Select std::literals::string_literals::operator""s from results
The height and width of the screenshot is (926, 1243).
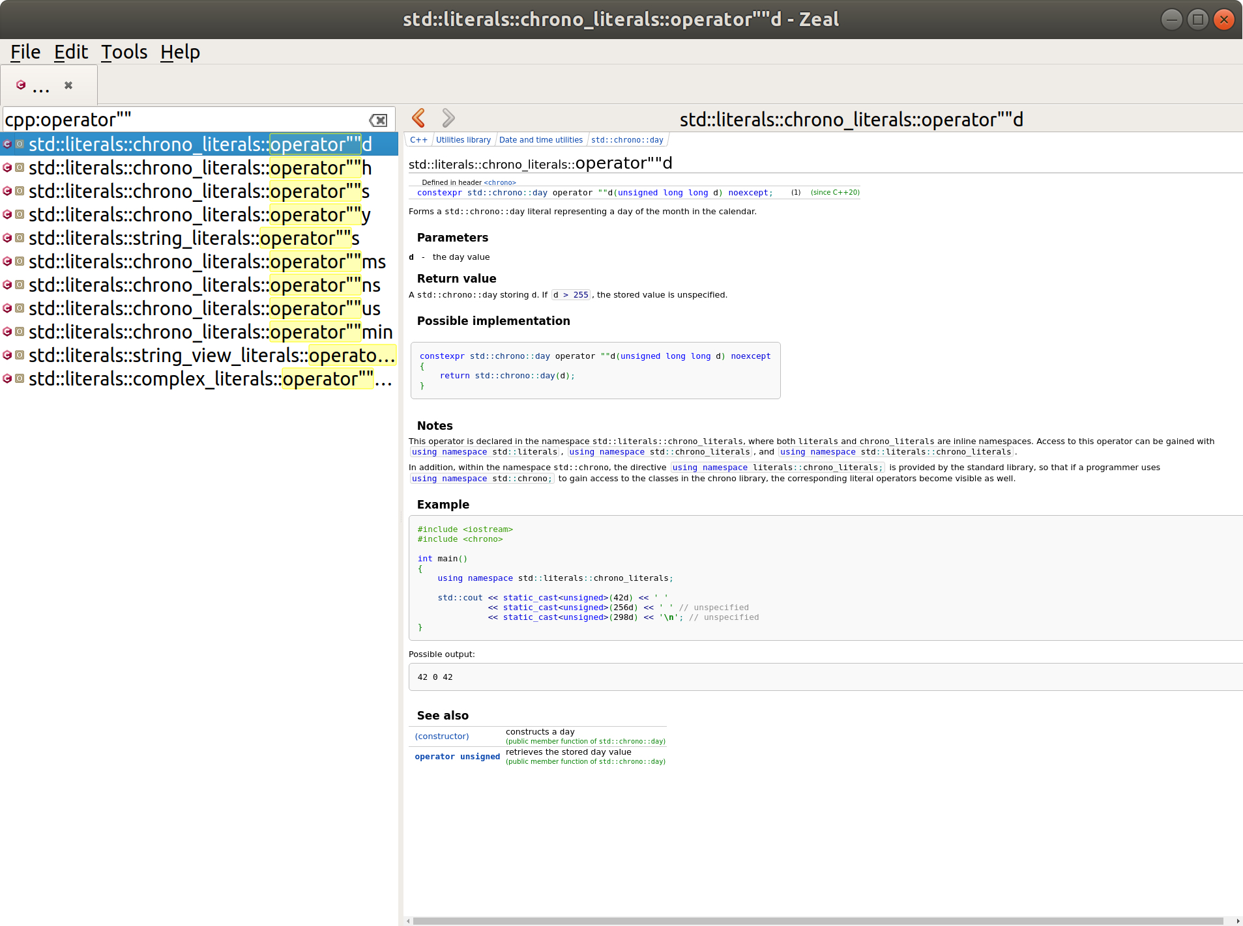pyautogui.click(x=194, y=238)
